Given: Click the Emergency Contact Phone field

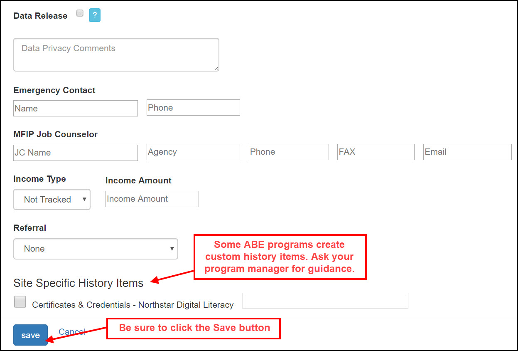Looking at the screenshot, I should (x=193, y=108).
